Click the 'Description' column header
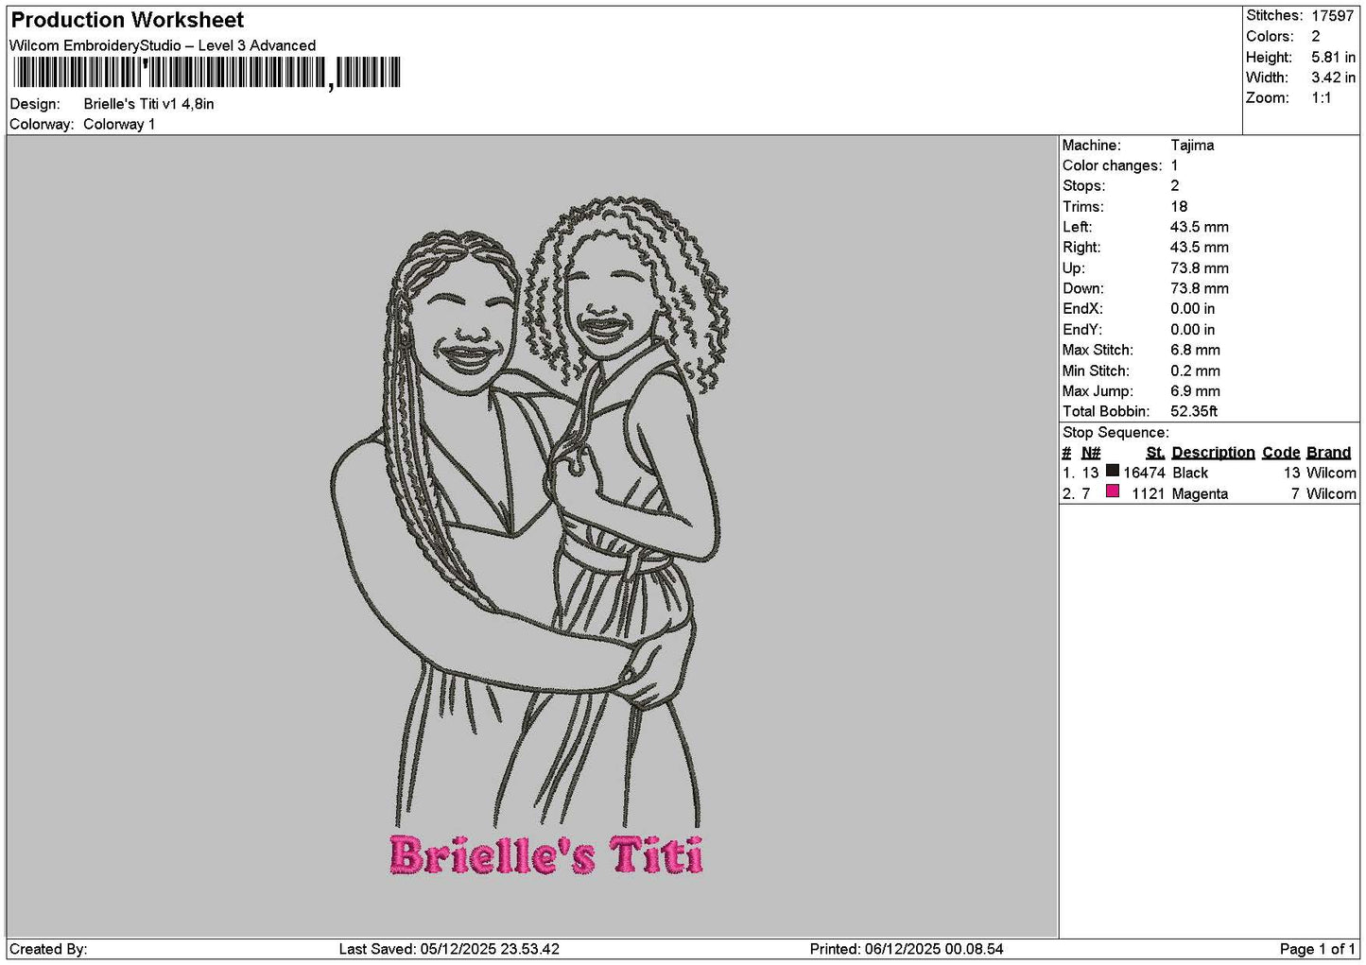The image size is (1366, 965). 1213,453
